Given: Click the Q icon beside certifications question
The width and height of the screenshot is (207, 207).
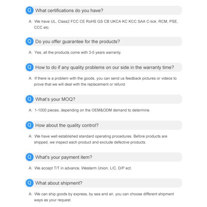Looking at the screenshot, I should 30,10.
